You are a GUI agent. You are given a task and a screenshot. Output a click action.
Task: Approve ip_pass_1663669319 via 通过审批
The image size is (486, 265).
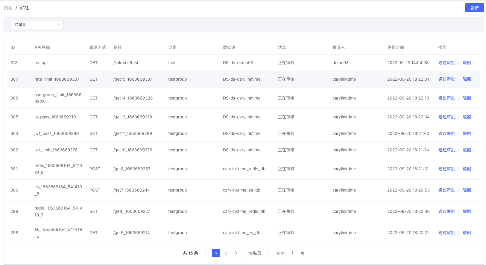pyautogui.click(x=446, y=117)
